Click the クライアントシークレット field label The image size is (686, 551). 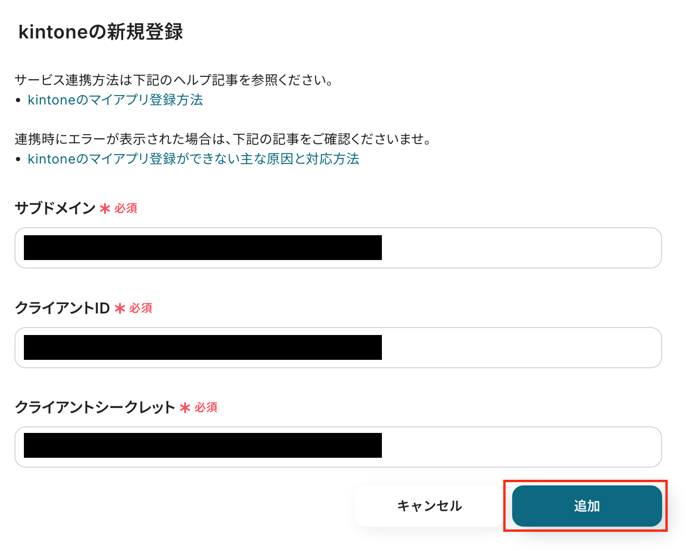tap(95, 407)
